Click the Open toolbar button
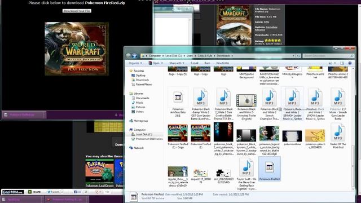 click(154, 63)
